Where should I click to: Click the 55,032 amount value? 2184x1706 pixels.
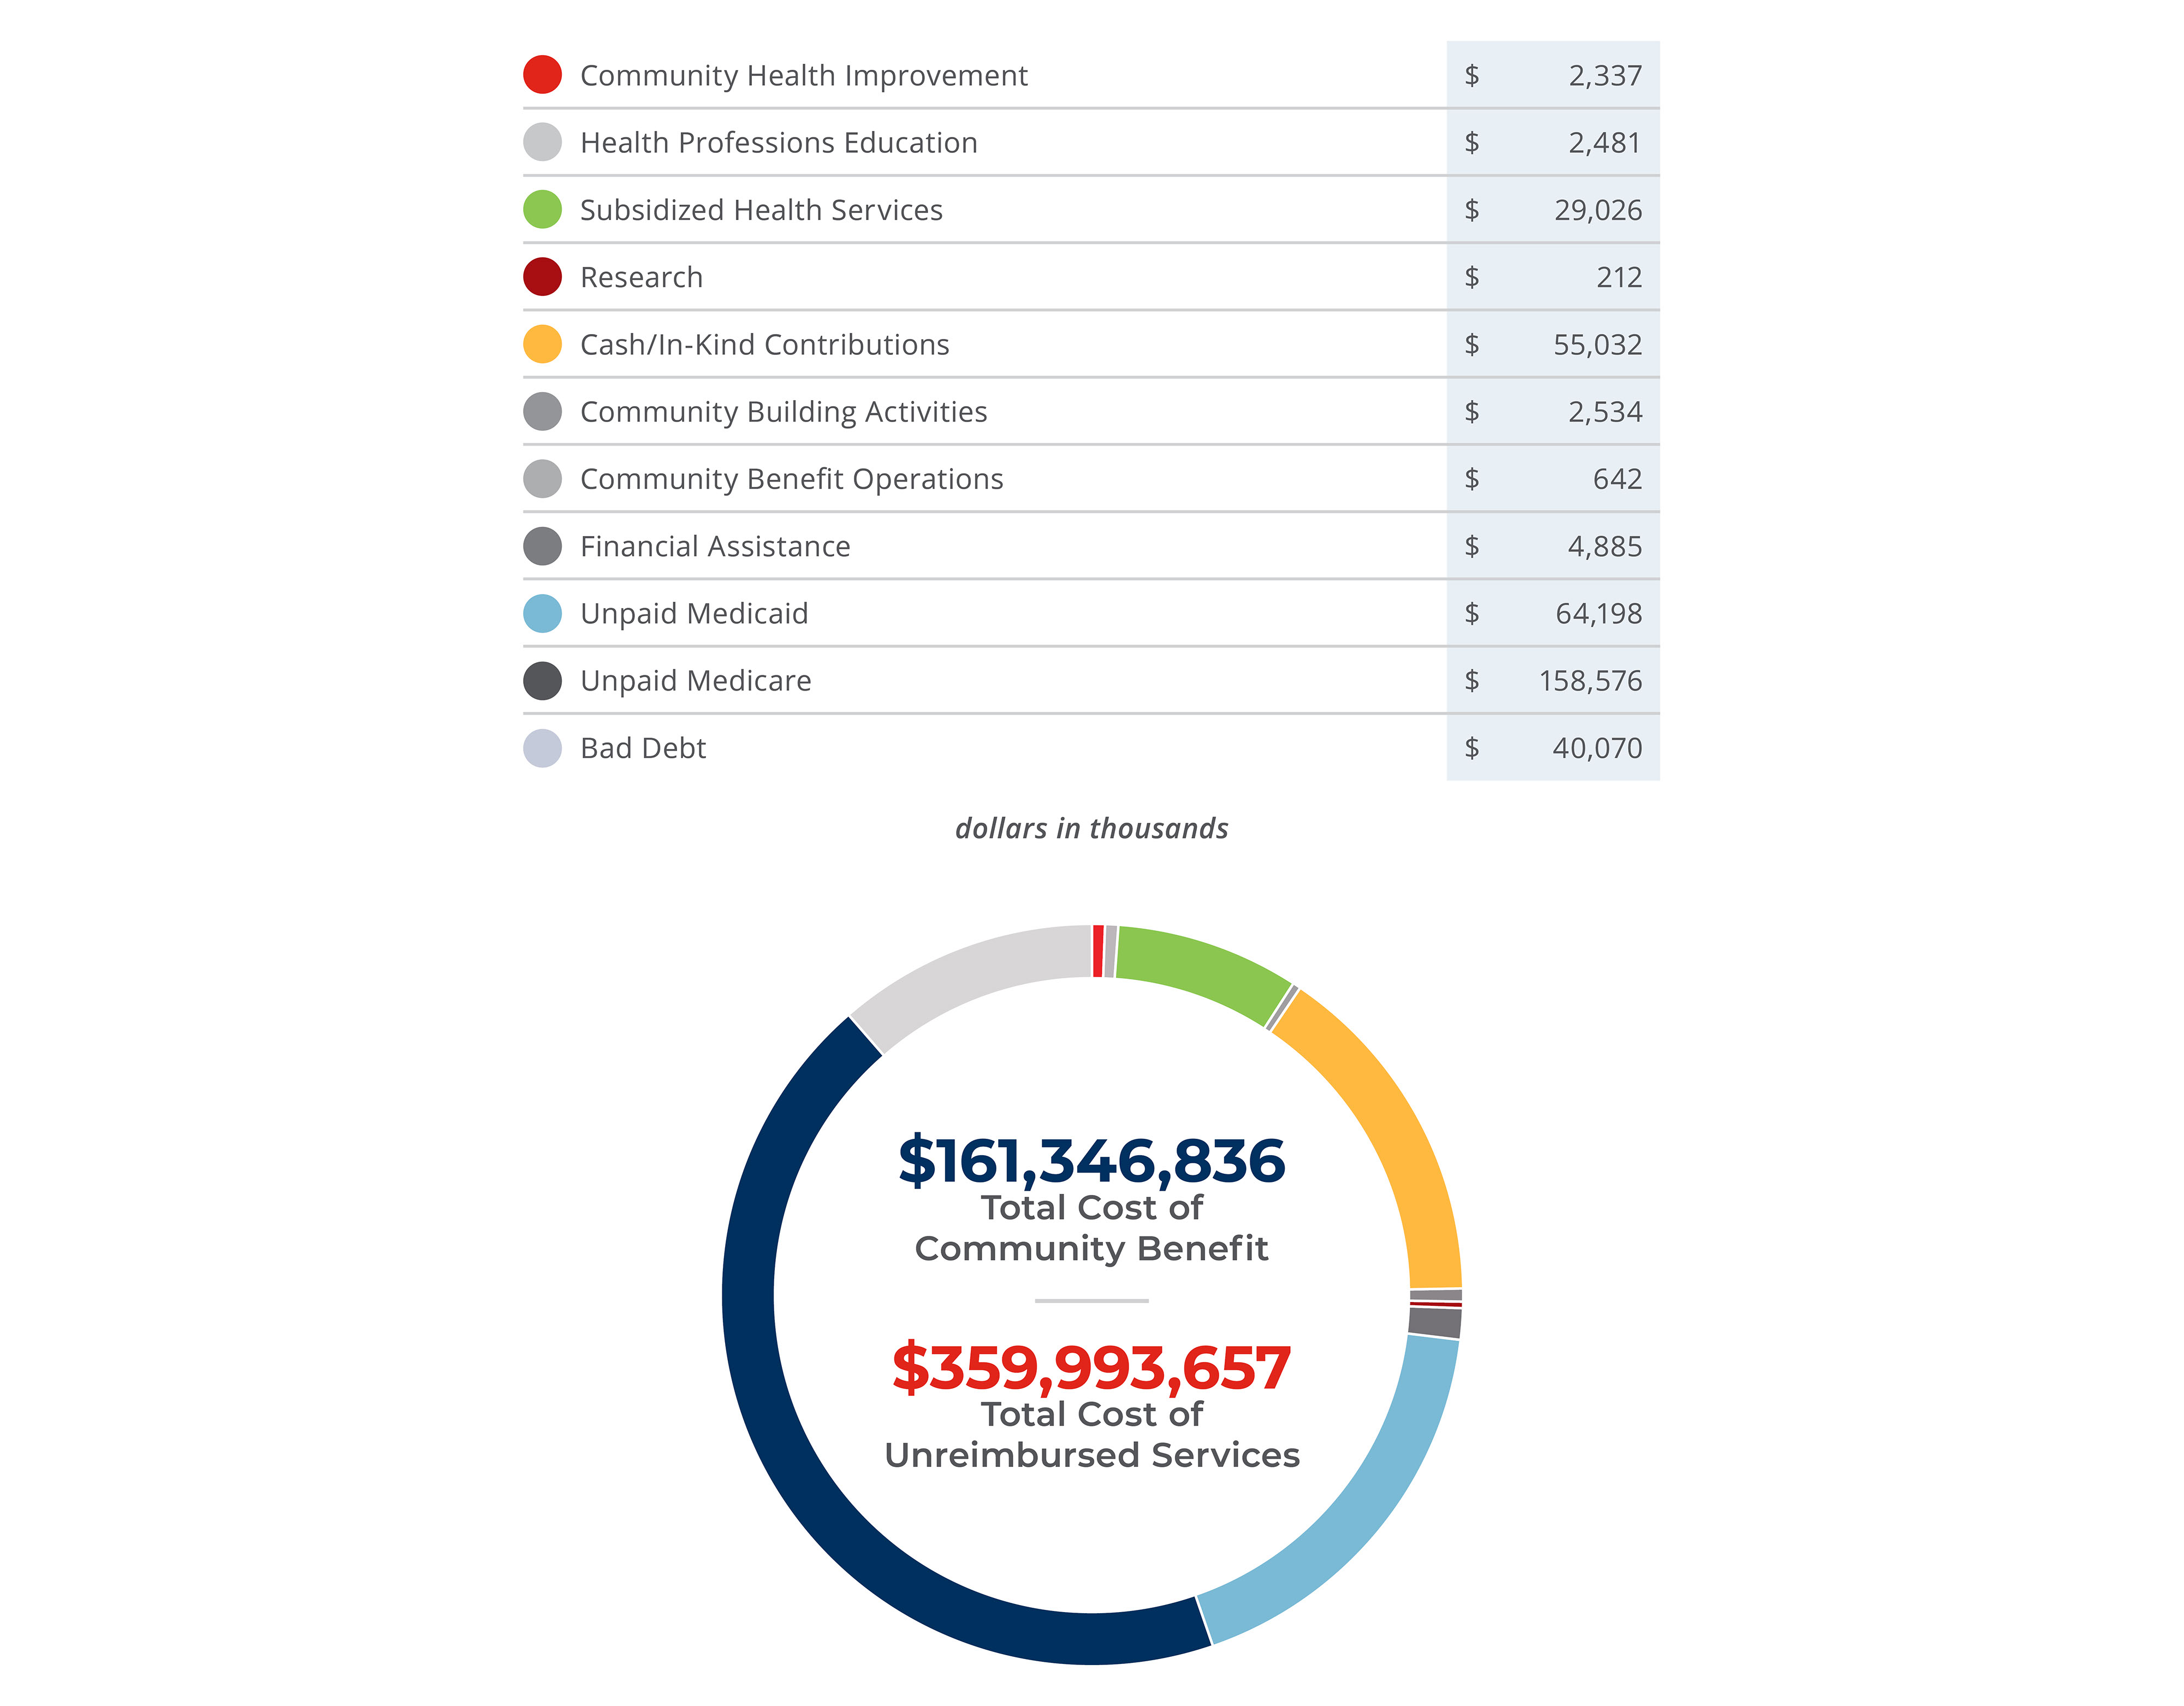point(1596,344)
